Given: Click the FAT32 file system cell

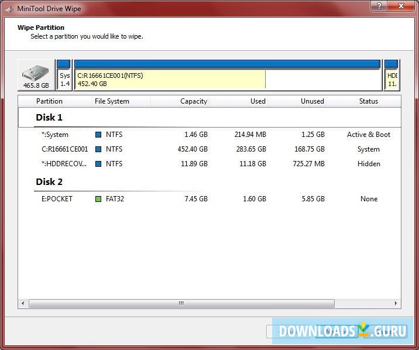Looking at the screenshot, I should [115, 199].
